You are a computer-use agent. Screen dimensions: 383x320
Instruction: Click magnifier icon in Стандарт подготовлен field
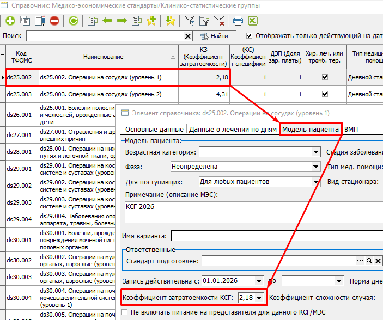[369, 261]
